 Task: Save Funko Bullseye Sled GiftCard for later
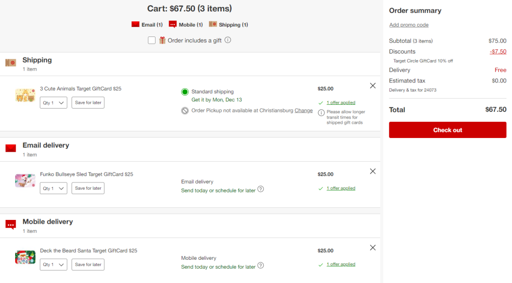[x=88, y=188]
